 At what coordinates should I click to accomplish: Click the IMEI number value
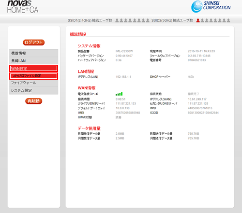point(128,113)
